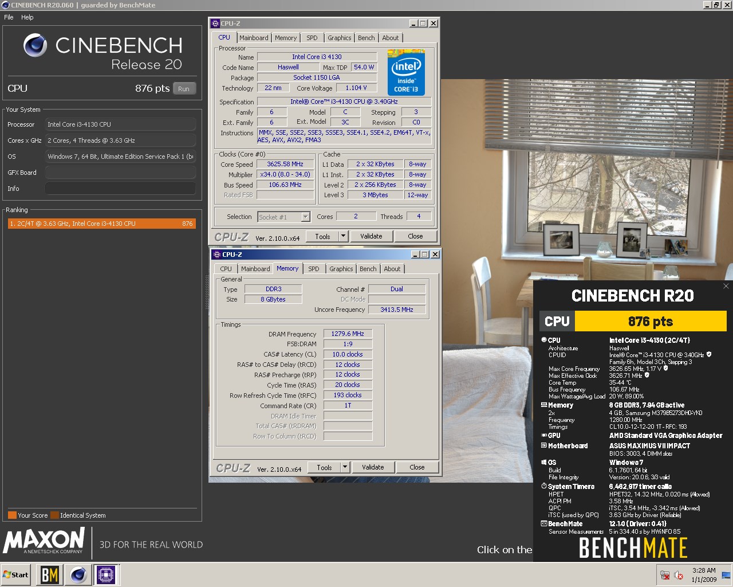Switch to the CPU tab in the CPU-Z memory window

226,269
